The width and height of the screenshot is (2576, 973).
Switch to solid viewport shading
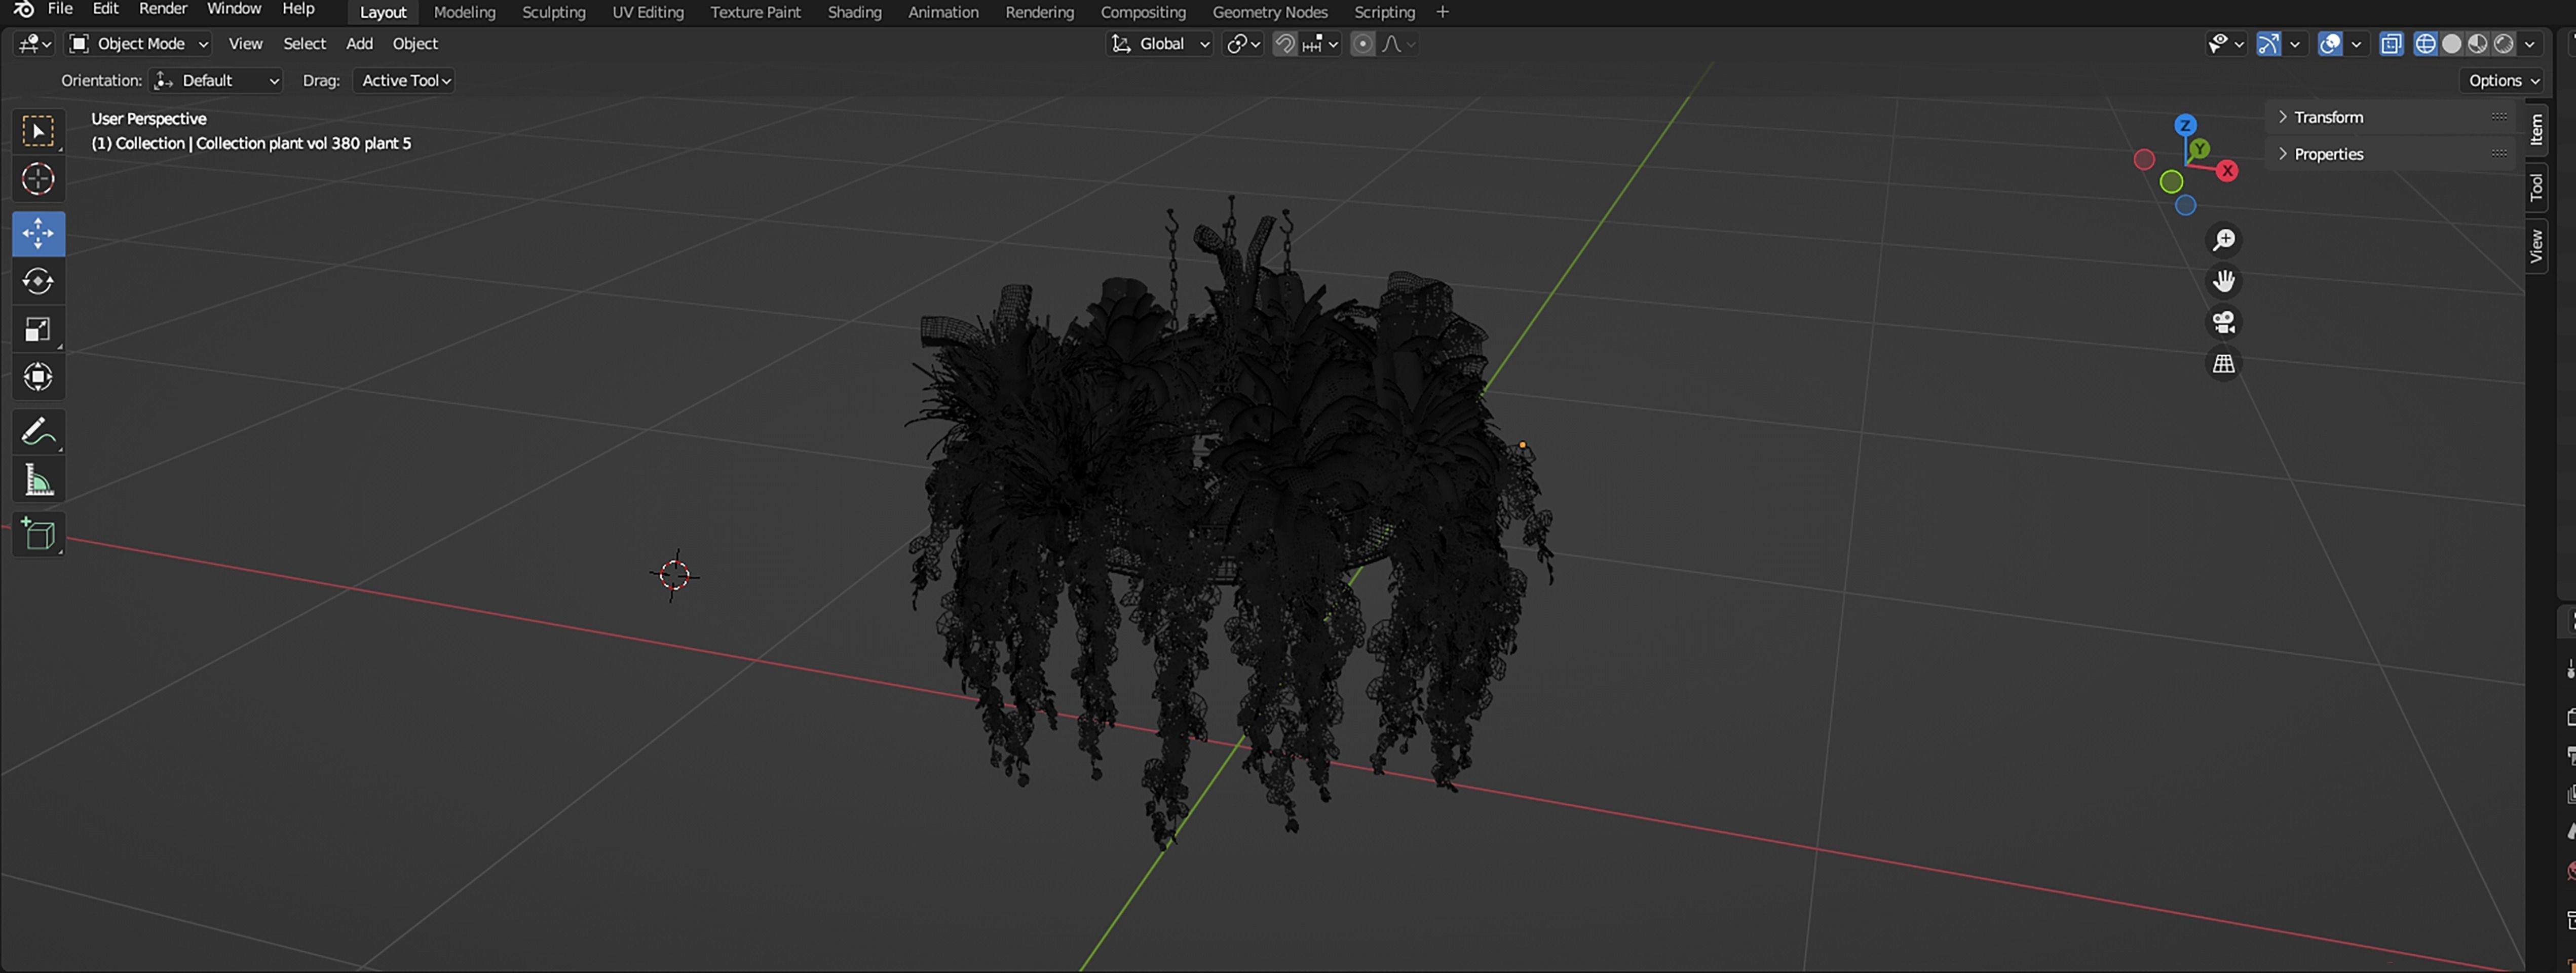coord(2451,44)
